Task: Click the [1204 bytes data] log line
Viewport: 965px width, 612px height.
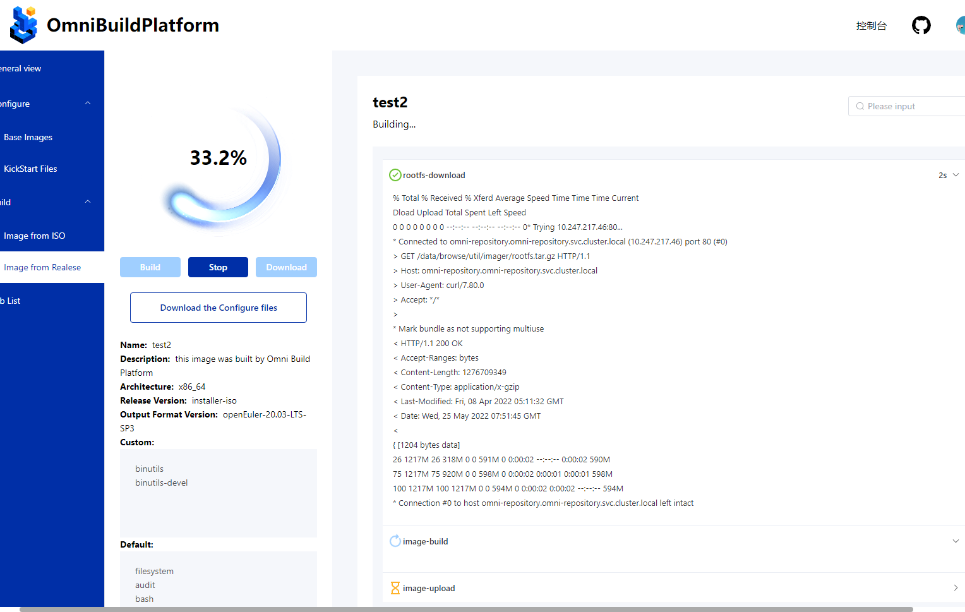Action: 426,445
